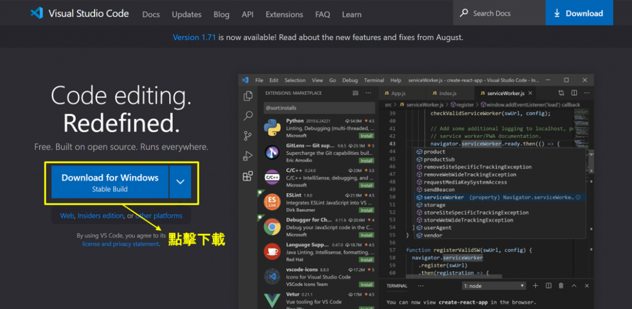Open the Source Control icon in activity bar
Viewport: 632px width, 309px height.
[248, 136]
